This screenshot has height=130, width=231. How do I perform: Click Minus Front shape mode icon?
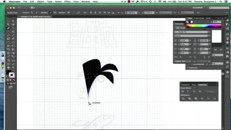(x=188, y=91)
